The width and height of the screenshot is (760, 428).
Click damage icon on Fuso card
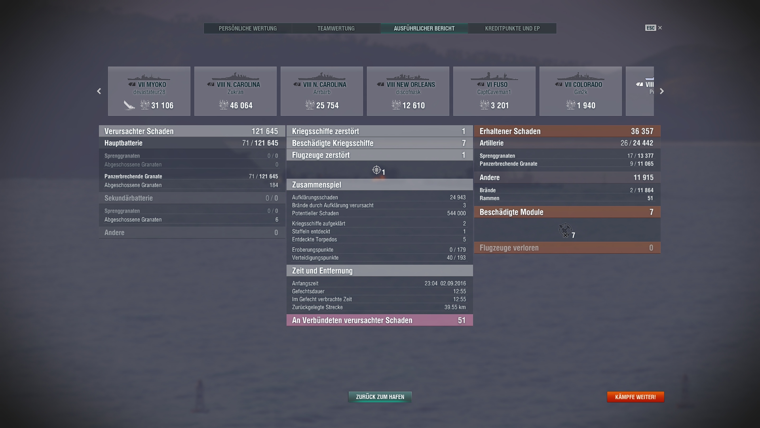(x=484, y=105)
